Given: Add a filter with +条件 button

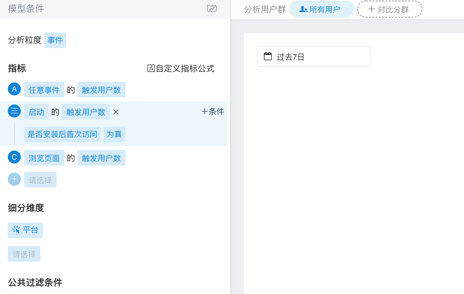Looking at the screenshot, I should point(213,112).
